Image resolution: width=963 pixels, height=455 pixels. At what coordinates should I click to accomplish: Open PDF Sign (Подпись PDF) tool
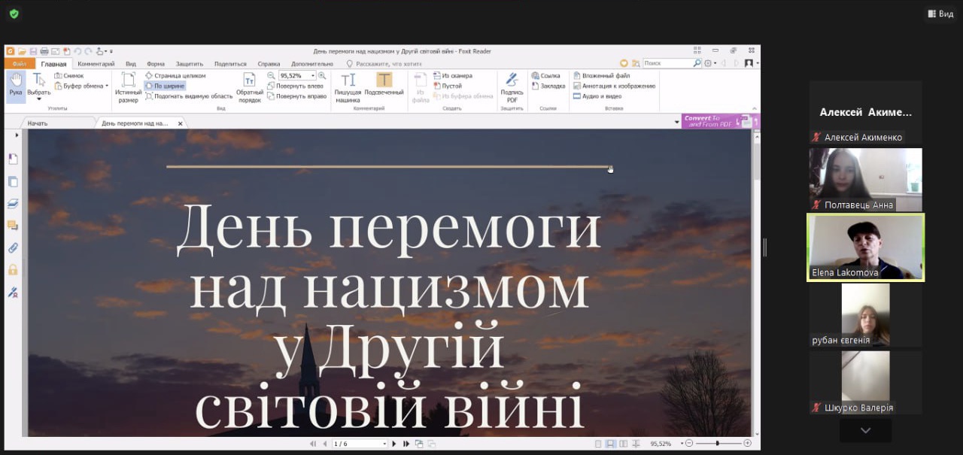point(512,87)
